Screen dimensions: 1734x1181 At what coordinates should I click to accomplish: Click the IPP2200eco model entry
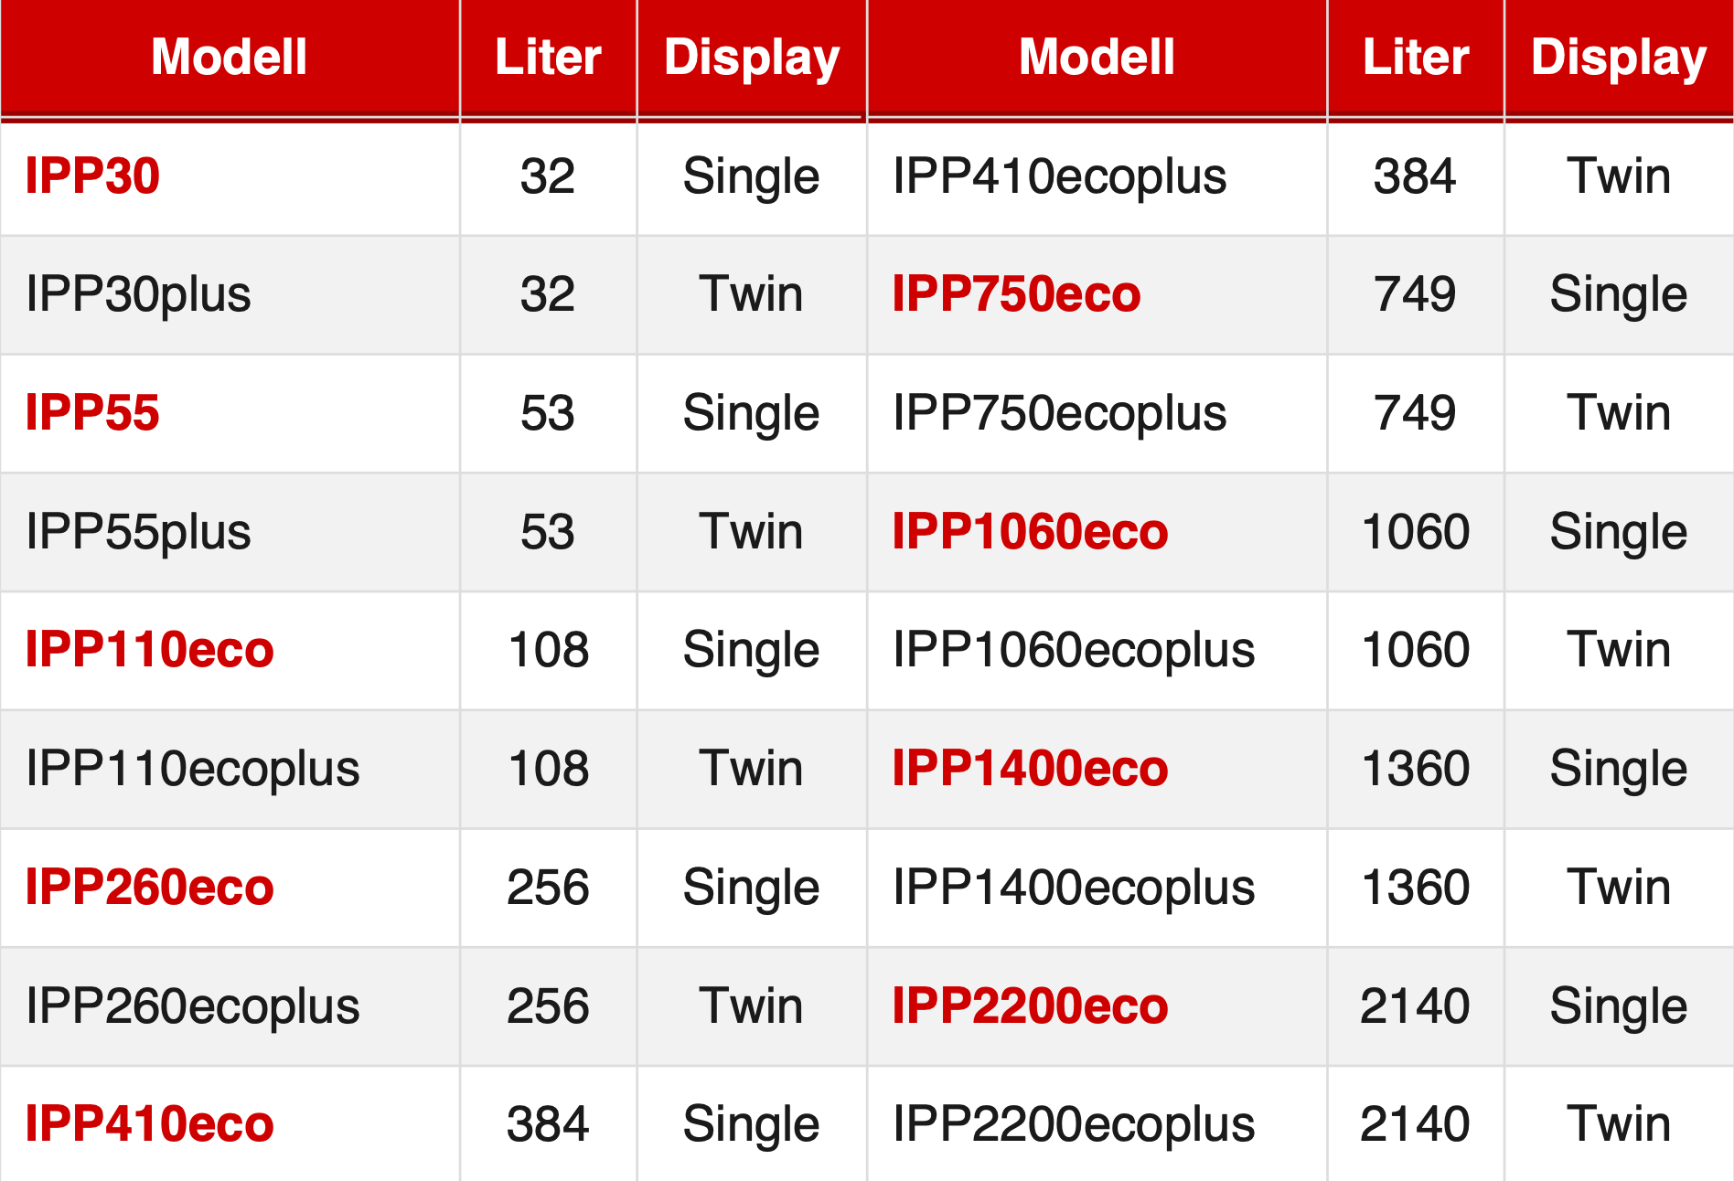tap(1030, 1005)
